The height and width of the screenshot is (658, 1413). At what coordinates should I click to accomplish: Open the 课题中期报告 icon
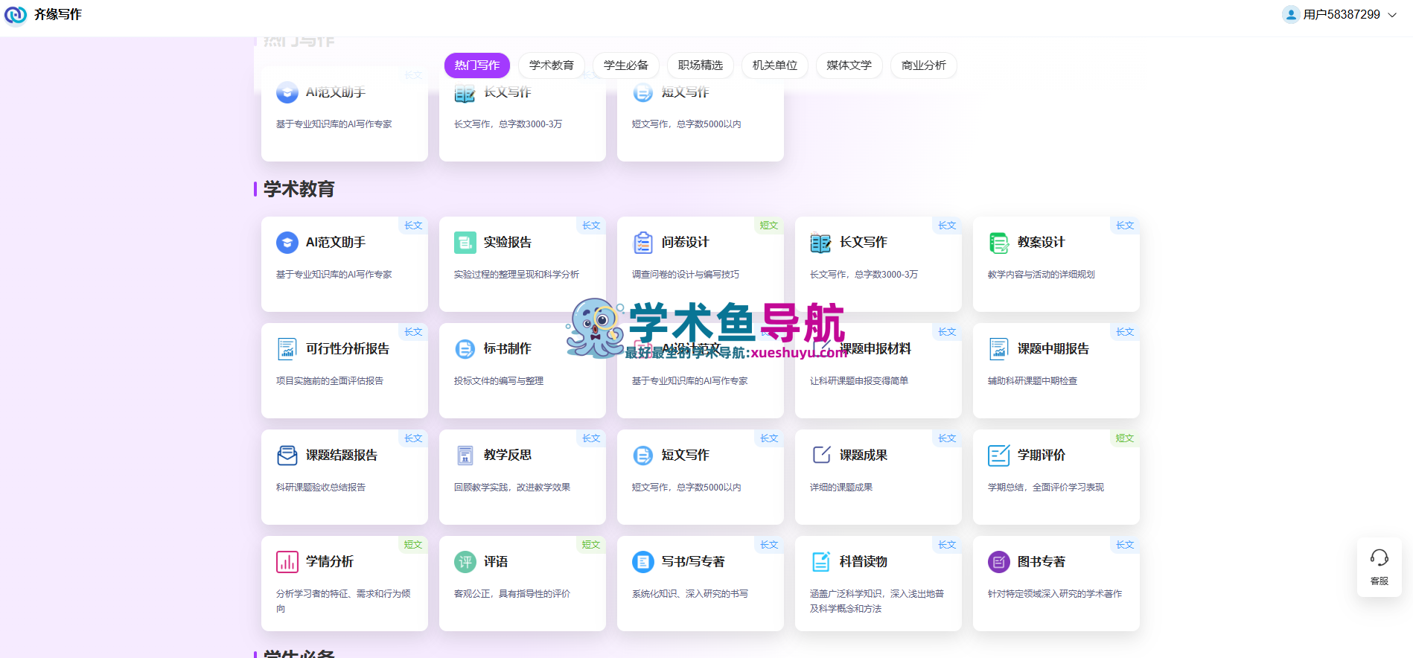pyautogui.click(x=999, y=349)
